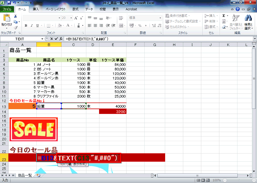This screenshot has height=183, width=257.
Task: Click the Cut scissors icon
Action: pyautogui.click(x=15, y=16)
